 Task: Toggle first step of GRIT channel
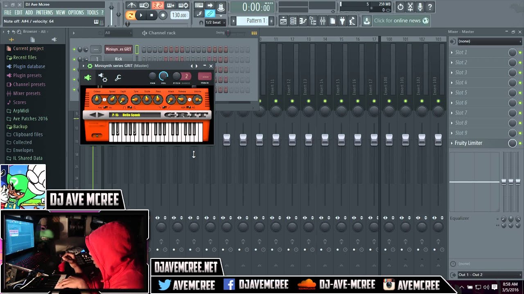click(144, 49)
